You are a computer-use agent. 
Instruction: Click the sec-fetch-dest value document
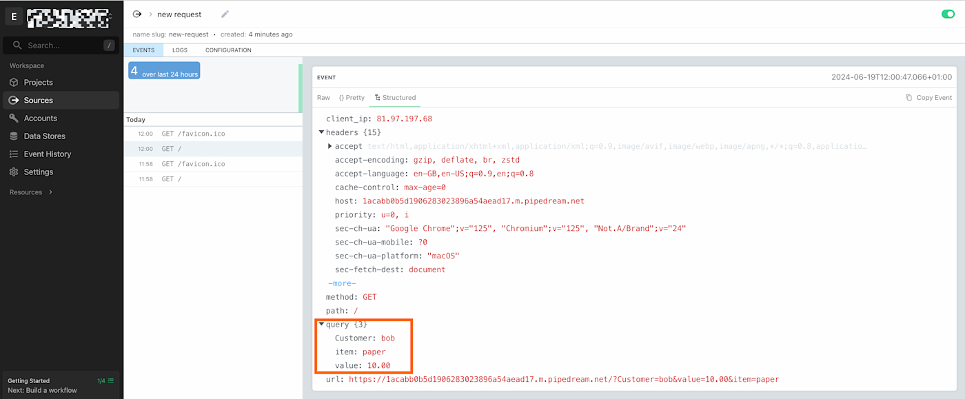pos(427,269)
